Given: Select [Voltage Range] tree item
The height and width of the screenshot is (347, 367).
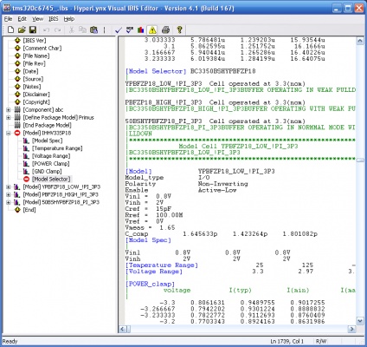Looking at the screenshot, I should point(51,156).
